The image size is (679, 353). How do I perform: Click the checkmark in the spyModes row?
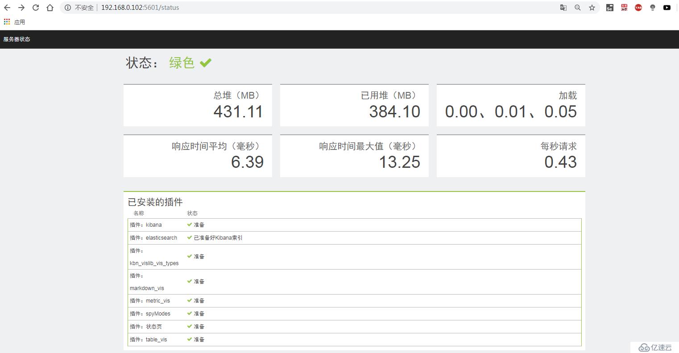[190, 314]
